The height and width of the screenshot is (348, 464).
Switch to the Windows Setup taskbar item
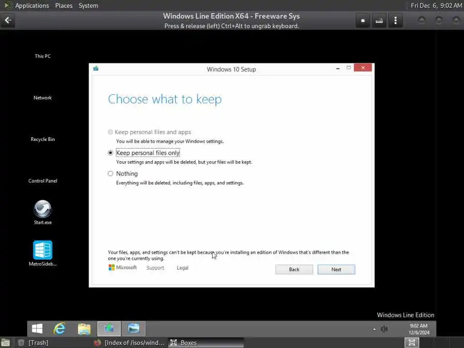click(x=109, y=329)
